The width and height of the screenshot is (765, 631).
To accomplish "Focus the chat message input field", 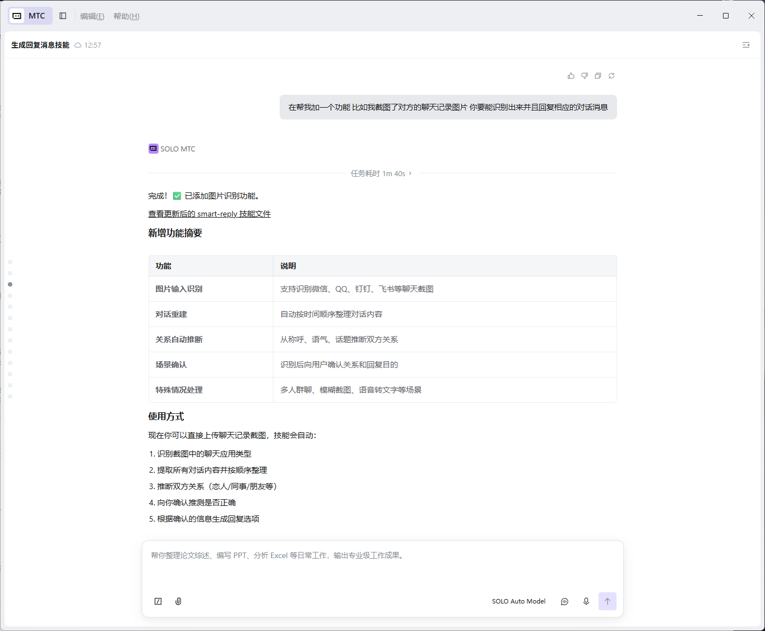I will tap(382, 566).
